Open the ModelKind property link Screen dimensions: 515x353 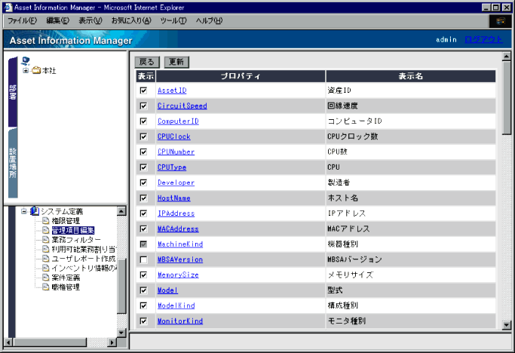(x=176, y=305)
